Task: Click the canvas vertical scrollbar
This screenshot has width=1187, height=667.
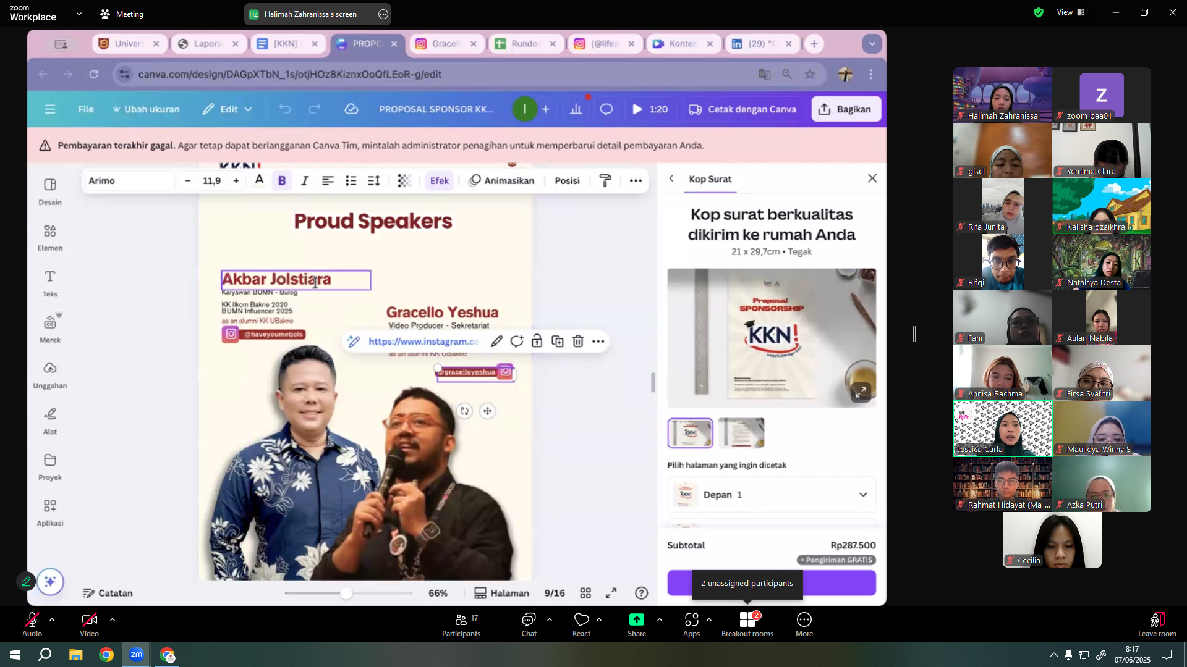Action: pyautogui.click(x=653, y=382)
